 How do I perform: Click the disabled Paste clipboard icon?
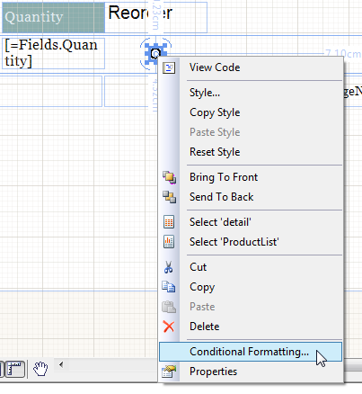pos(169,307)
